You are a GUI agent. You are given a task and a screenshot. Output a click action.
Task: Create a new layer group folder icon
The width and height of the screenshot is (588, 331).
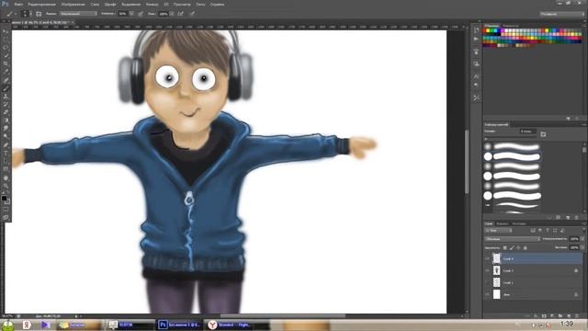560,316
